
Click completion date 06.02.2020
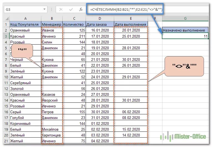(131, 112)
